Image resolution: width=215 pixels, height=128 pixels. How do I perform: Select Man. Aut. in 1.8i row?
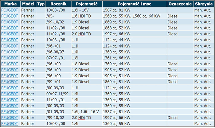point(202,58)
